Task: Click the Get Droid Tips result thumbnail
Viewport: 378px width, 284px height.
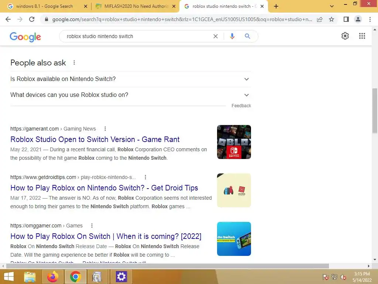Action: coord(234,190)
